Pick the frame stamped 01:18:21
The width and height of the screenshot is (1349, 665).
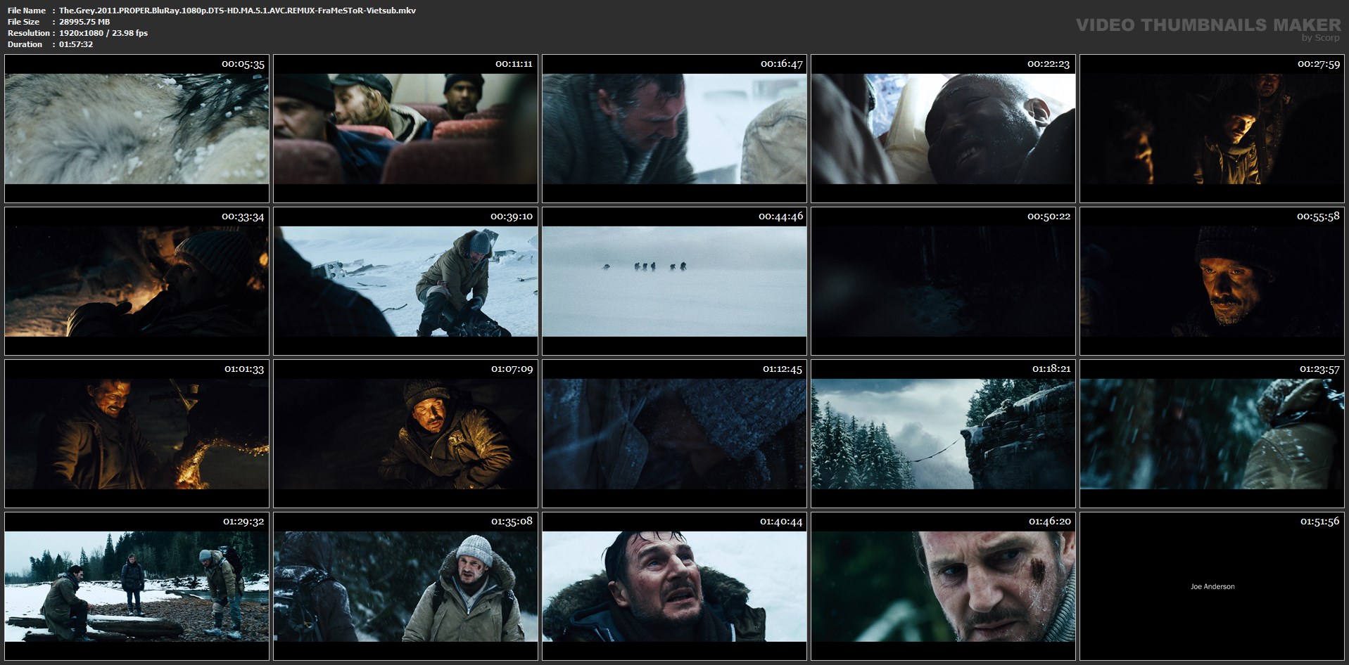point(943,434)
